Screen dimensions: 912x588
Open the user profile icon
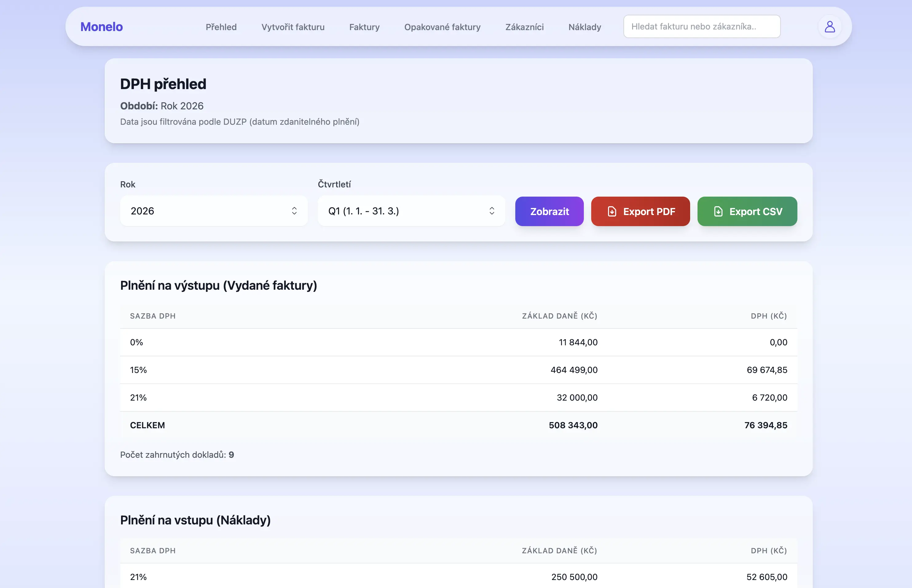pos(830,27)
